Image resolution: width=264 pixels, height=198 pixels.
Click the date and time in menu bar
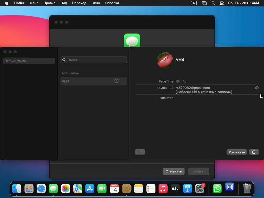tap(243, 3)
